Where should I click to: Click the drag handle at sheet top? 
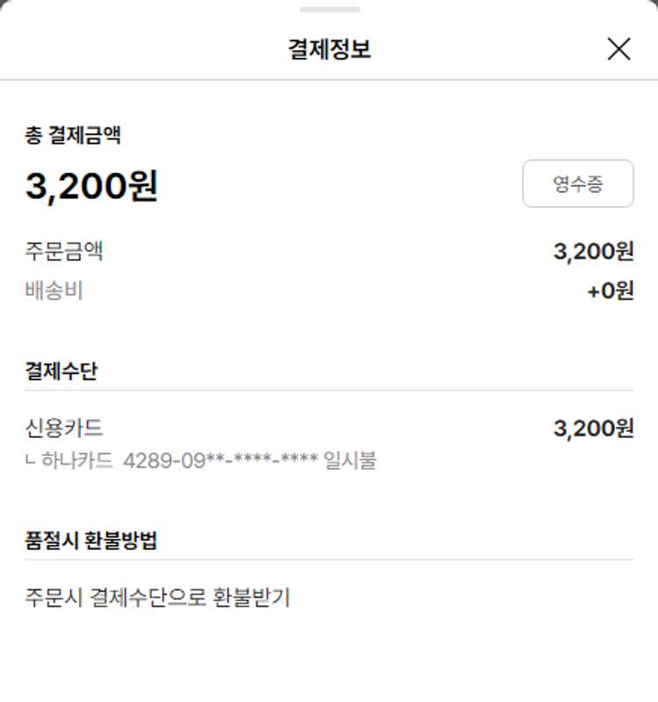click(329, 10)
